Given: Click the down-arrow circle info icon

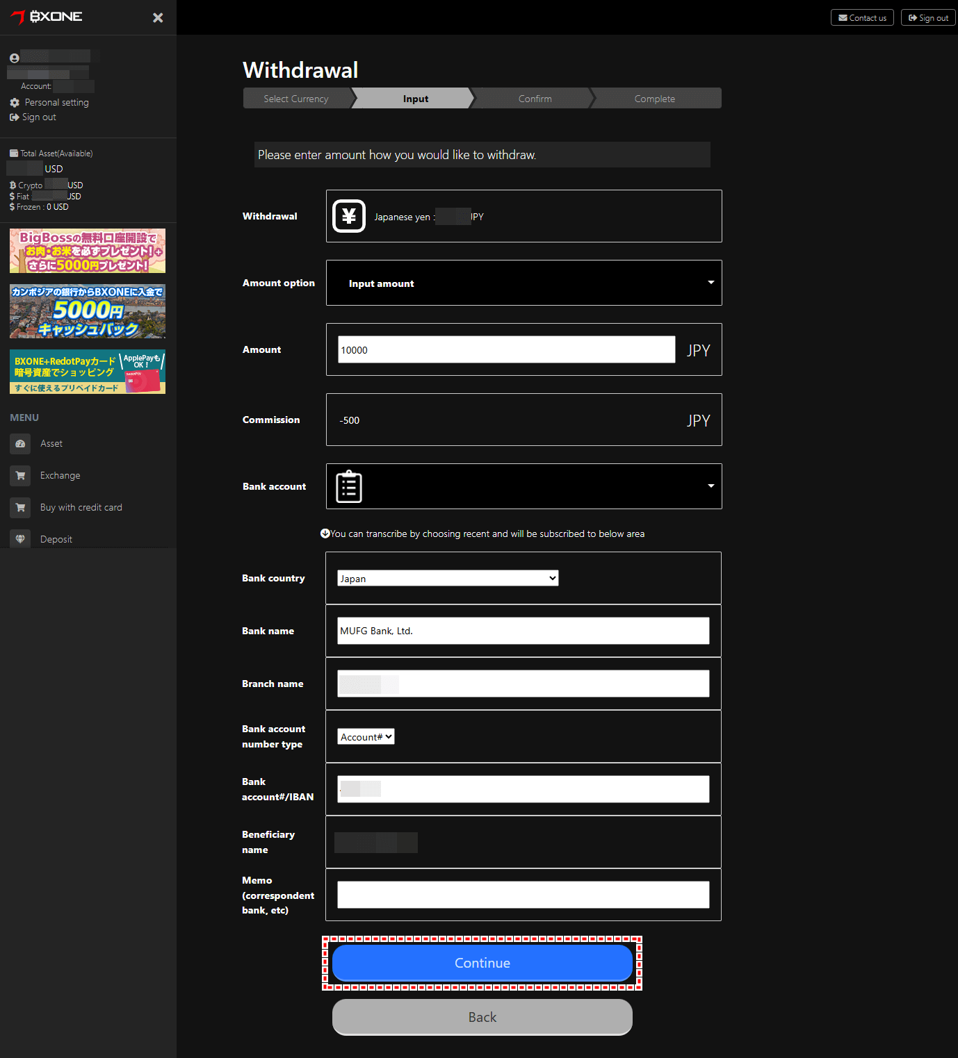Looking at the screenshot, I should click(325, 534).
